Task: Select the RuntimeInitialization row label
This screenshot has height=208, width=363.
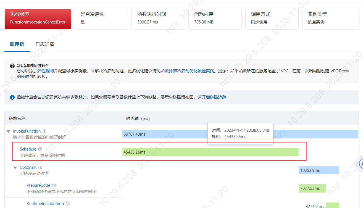Action: click(x=45, y=204)
